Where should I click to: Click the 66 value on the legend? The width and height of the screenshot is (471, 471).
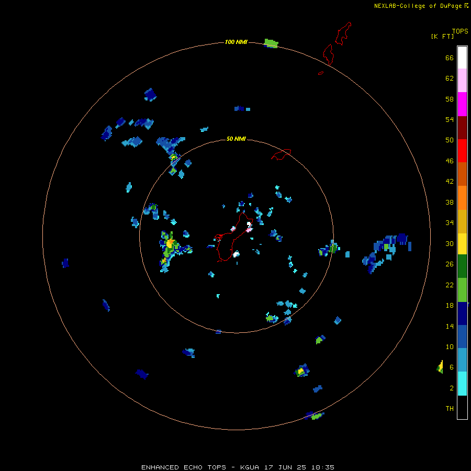[450, 58]
